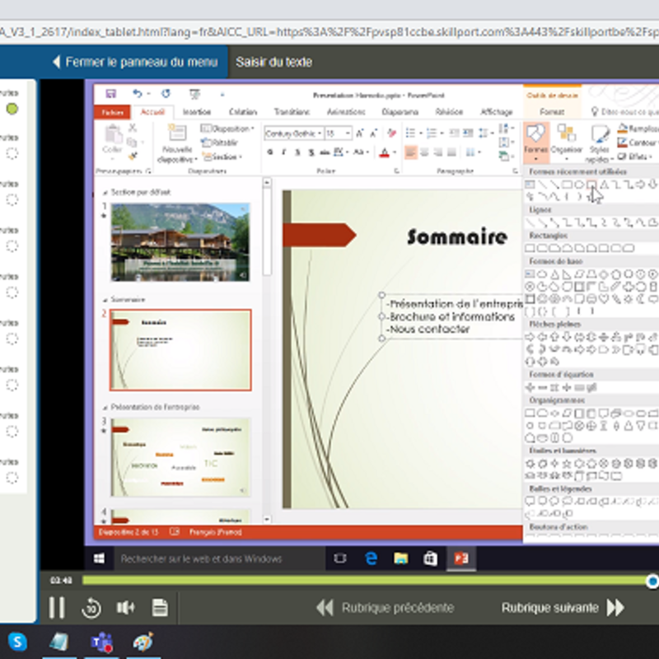Viewport: 659px width, 659px height.
Task: Start slideshow from the quick access toolbar icon
Action: coord(194,94)
